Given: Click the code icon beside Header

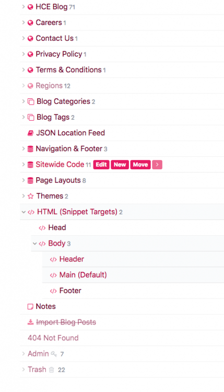Looking at the screenshot, I should tap(53, 259).
